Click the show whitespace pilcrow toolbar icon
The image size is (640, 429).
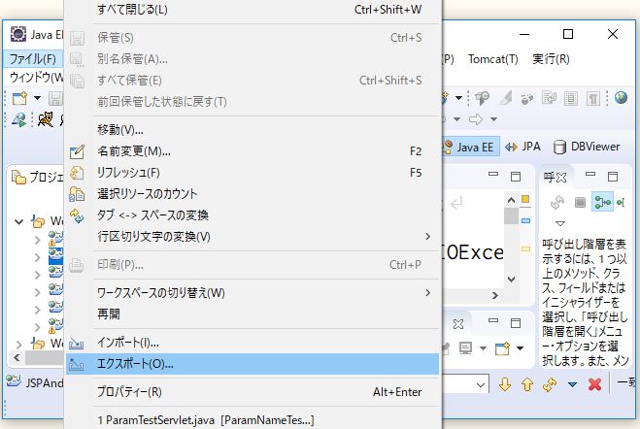592,98
